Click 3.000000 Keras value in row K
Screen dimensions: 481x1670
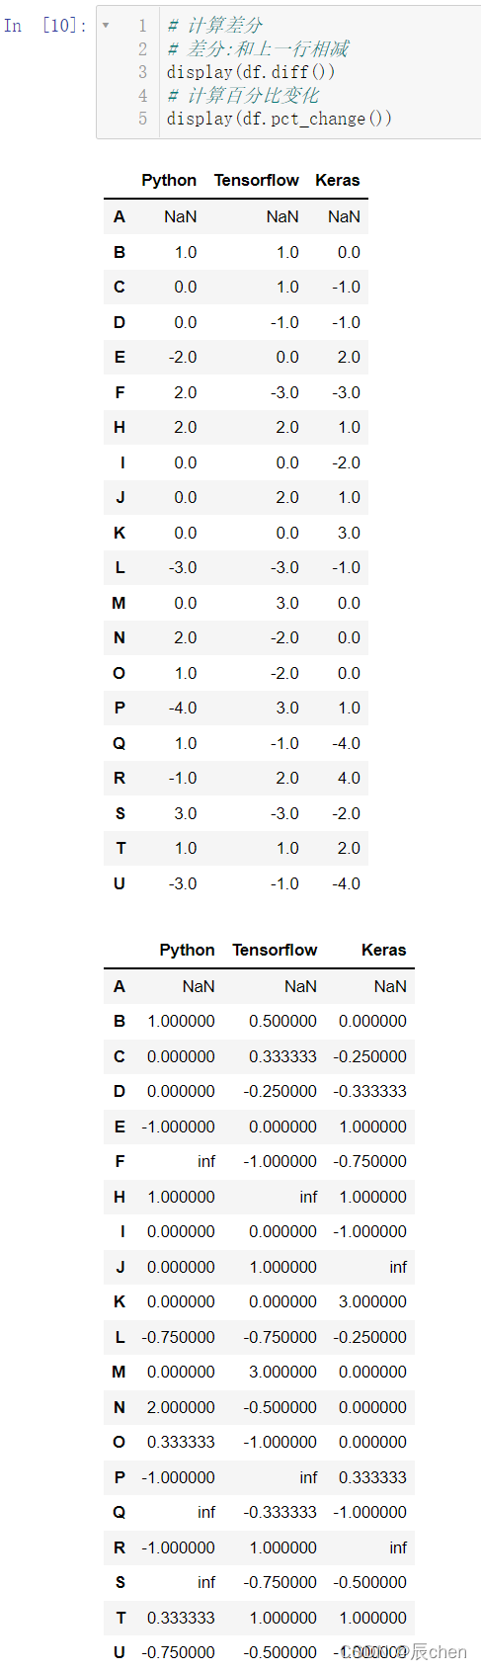[372, 1301]
